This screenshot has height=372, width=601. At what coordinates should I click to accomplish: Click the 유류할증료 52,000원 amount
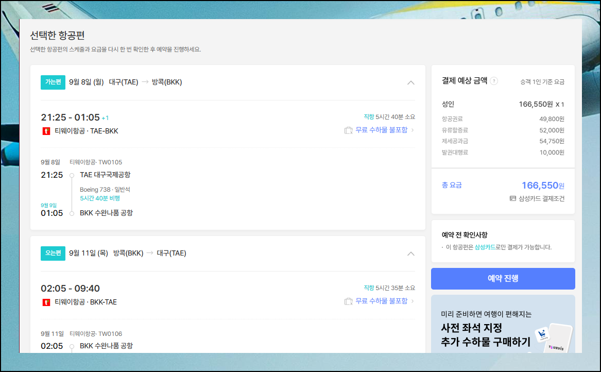(x=552, y=130)
